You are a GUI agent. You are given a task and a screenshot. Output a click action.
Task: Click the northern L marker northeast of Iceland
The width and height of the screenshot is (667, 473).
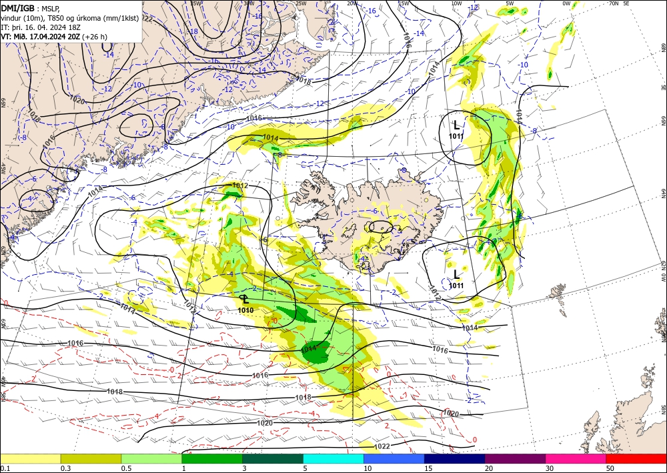point(456,125)
